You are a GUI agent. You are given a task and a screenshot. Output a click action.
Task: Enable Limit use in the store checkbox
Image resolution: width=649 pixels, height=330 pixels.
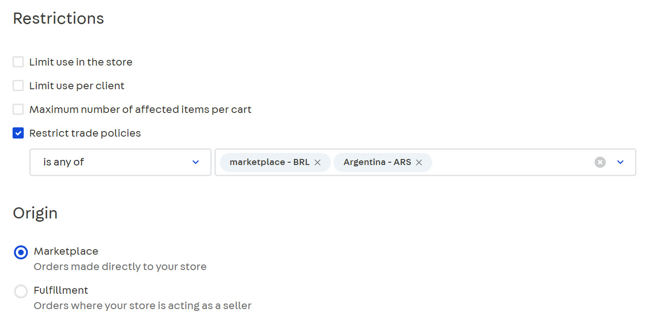[18, 62]
